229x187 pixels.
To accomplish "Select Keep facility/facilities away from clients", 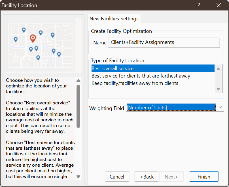I will click(x=153, y=83).
